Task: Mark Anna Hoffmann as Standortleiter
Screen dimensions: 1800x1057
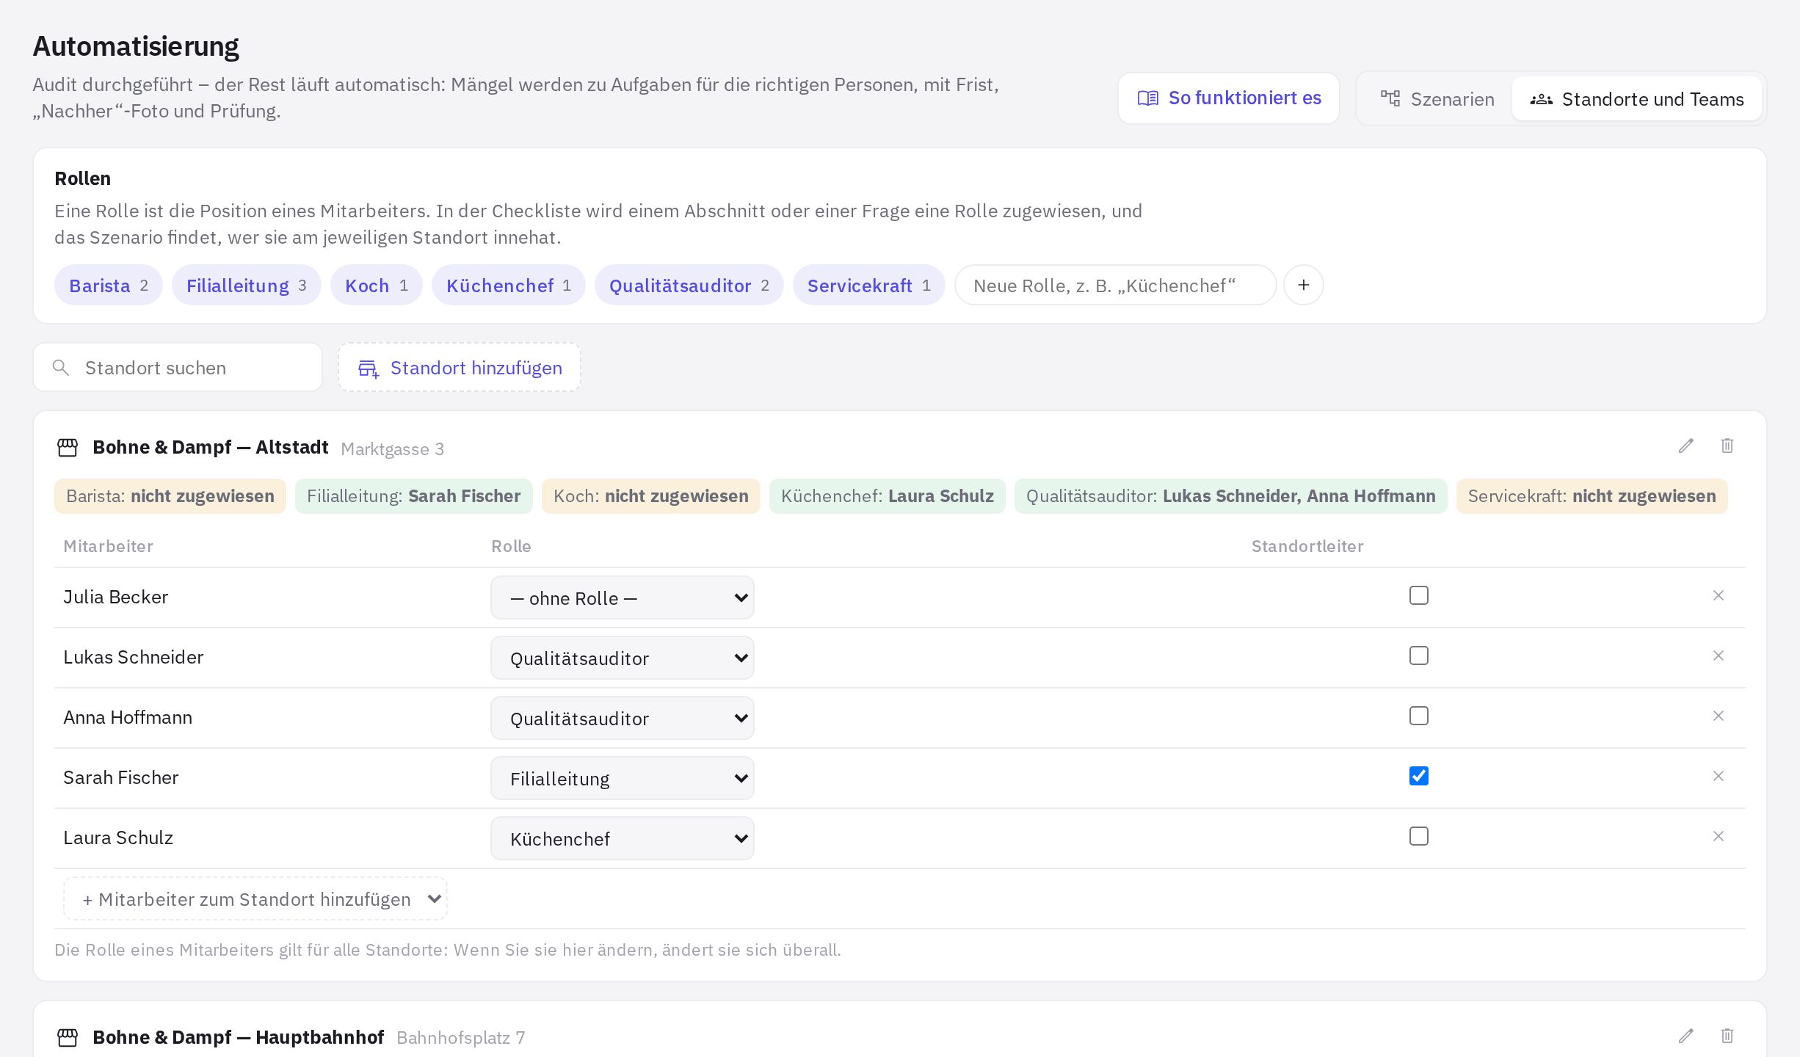Action: point(1419,716)
